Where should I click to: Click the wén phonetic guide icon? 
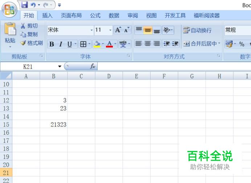point(123,44)
